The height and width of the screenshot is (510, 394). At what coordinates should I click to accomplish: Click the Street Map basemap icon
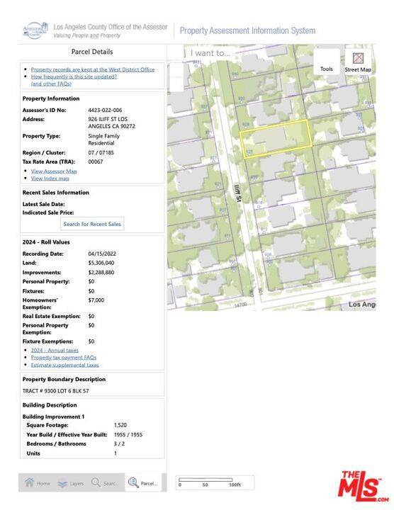pyautogui.click(x=358, y=59)
